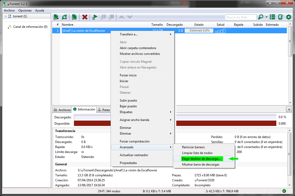Switch to the Archivos tab

pos(62,109)
